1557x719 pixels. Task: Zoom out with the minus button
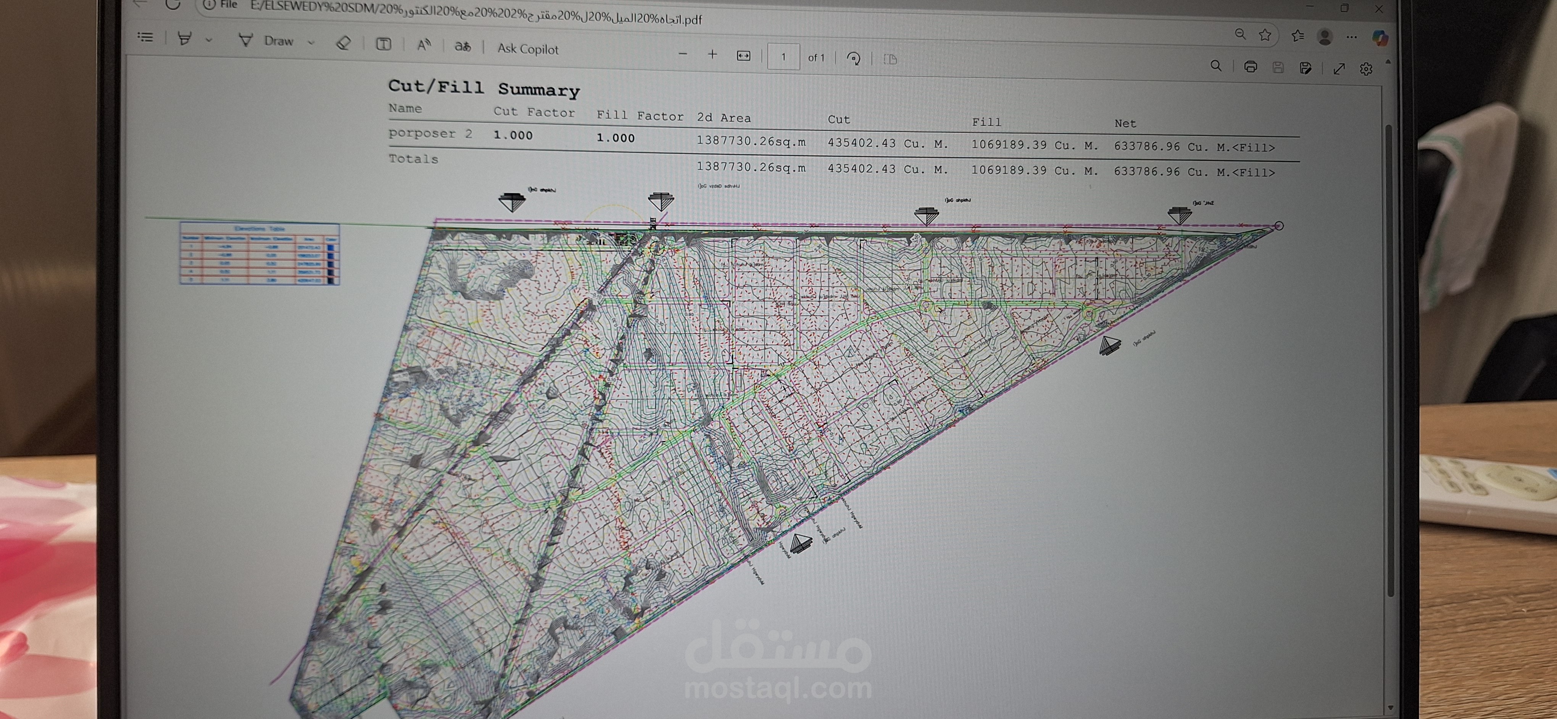tap(682, 54)
